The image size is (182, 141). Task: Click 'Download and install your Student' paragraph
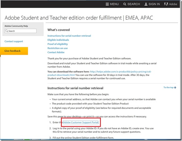(x=102, y=65)
